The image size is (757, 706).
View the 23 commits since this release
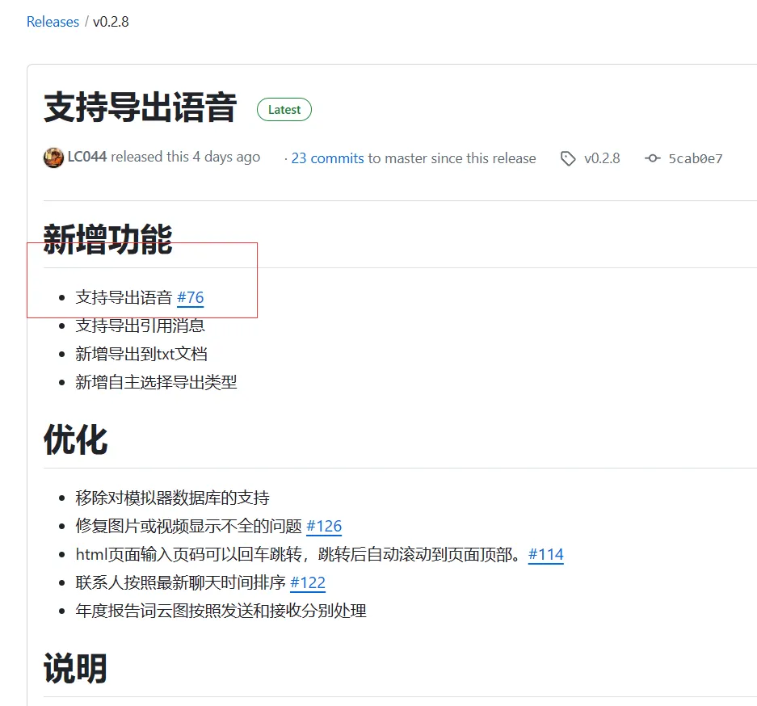tap(327, 158)
